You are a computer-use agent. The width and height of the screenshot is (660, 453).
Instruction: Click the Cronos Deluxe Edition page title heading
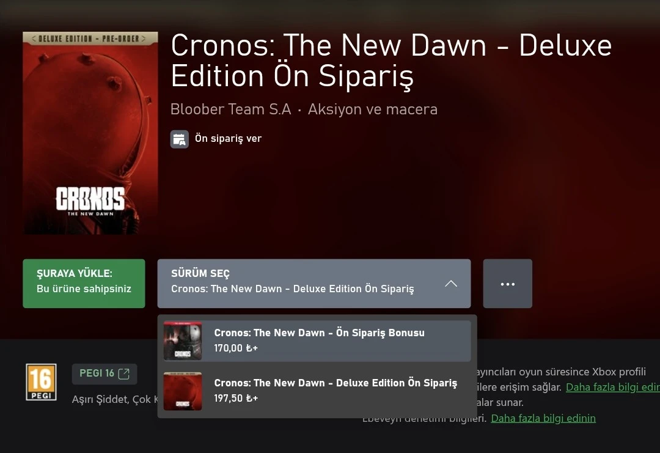[x=391, y=61]
